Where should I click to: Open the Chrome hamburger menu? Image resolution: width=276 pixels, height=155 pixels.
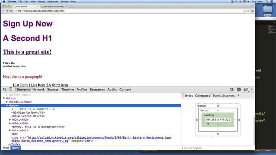tap(252, 11)
